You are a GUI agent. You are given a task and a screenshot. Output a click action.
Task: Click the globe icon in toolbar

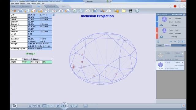(x=137, y=11)
